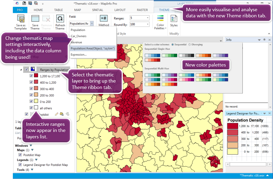Open the Color Palettes dropdown
273x179 pixels.
click(x=160, y=22)
